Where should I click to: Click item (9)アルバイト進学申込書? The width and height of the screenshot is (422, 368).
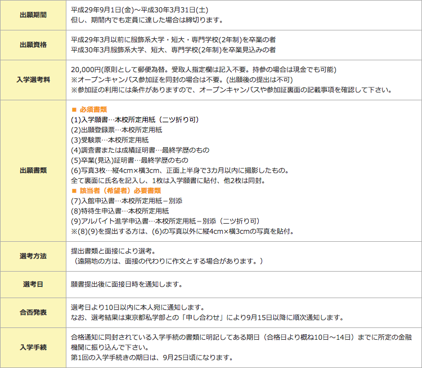165,221
